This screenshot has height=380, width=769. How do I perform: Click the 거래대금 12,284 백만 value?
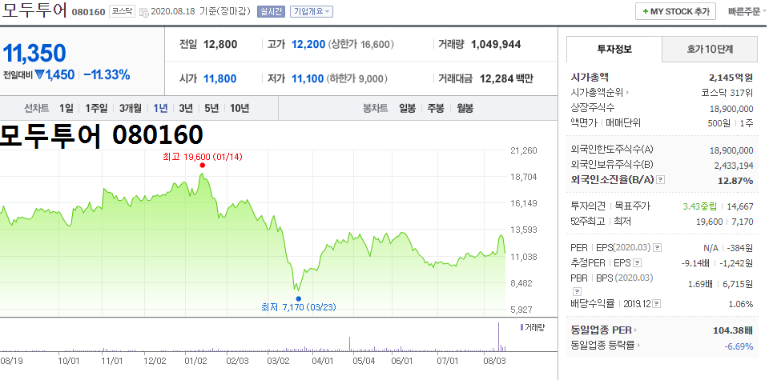point(506,78)
